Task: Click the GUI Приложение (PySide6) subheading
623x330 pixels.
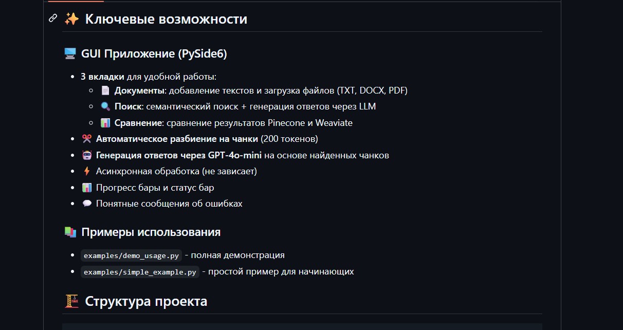Action: 154,54
